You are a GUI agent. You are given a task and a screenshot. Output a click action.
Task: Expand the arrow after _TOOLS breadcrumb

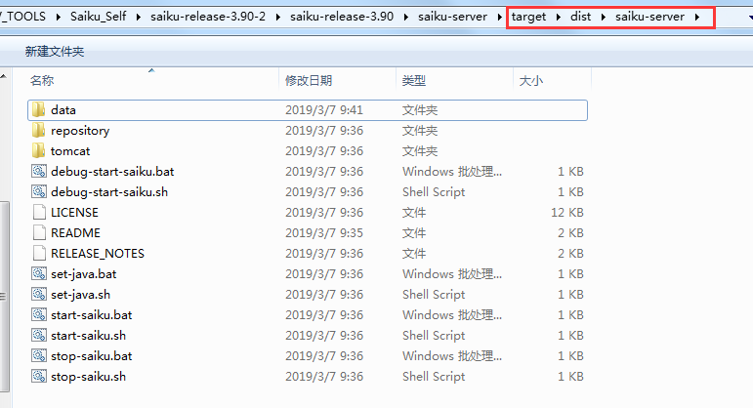[58, 17]
